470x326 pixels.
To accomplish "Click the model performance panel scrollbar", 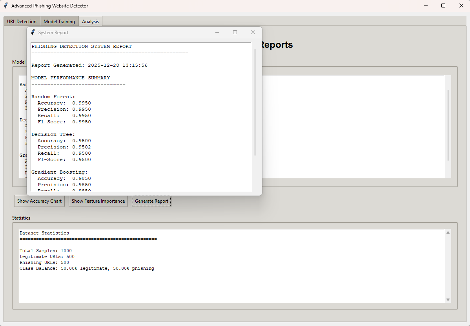I will [448, 125].
